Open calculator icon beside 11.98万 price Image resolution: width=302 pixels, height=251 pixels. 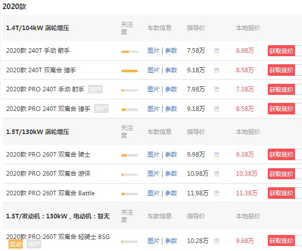[x=216, y=193]
